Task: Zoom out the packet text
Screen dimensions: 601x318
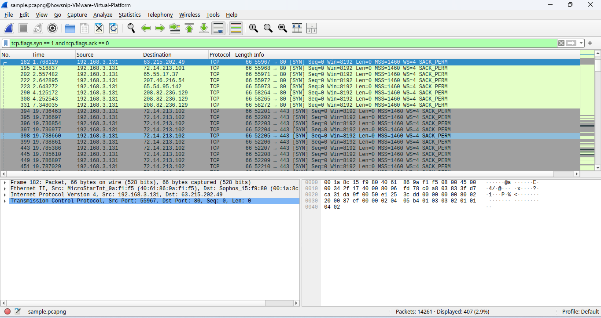Action: [268, 28]
